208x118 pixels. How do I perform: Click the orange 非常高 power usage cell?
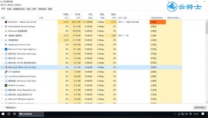tap(158, 22)
